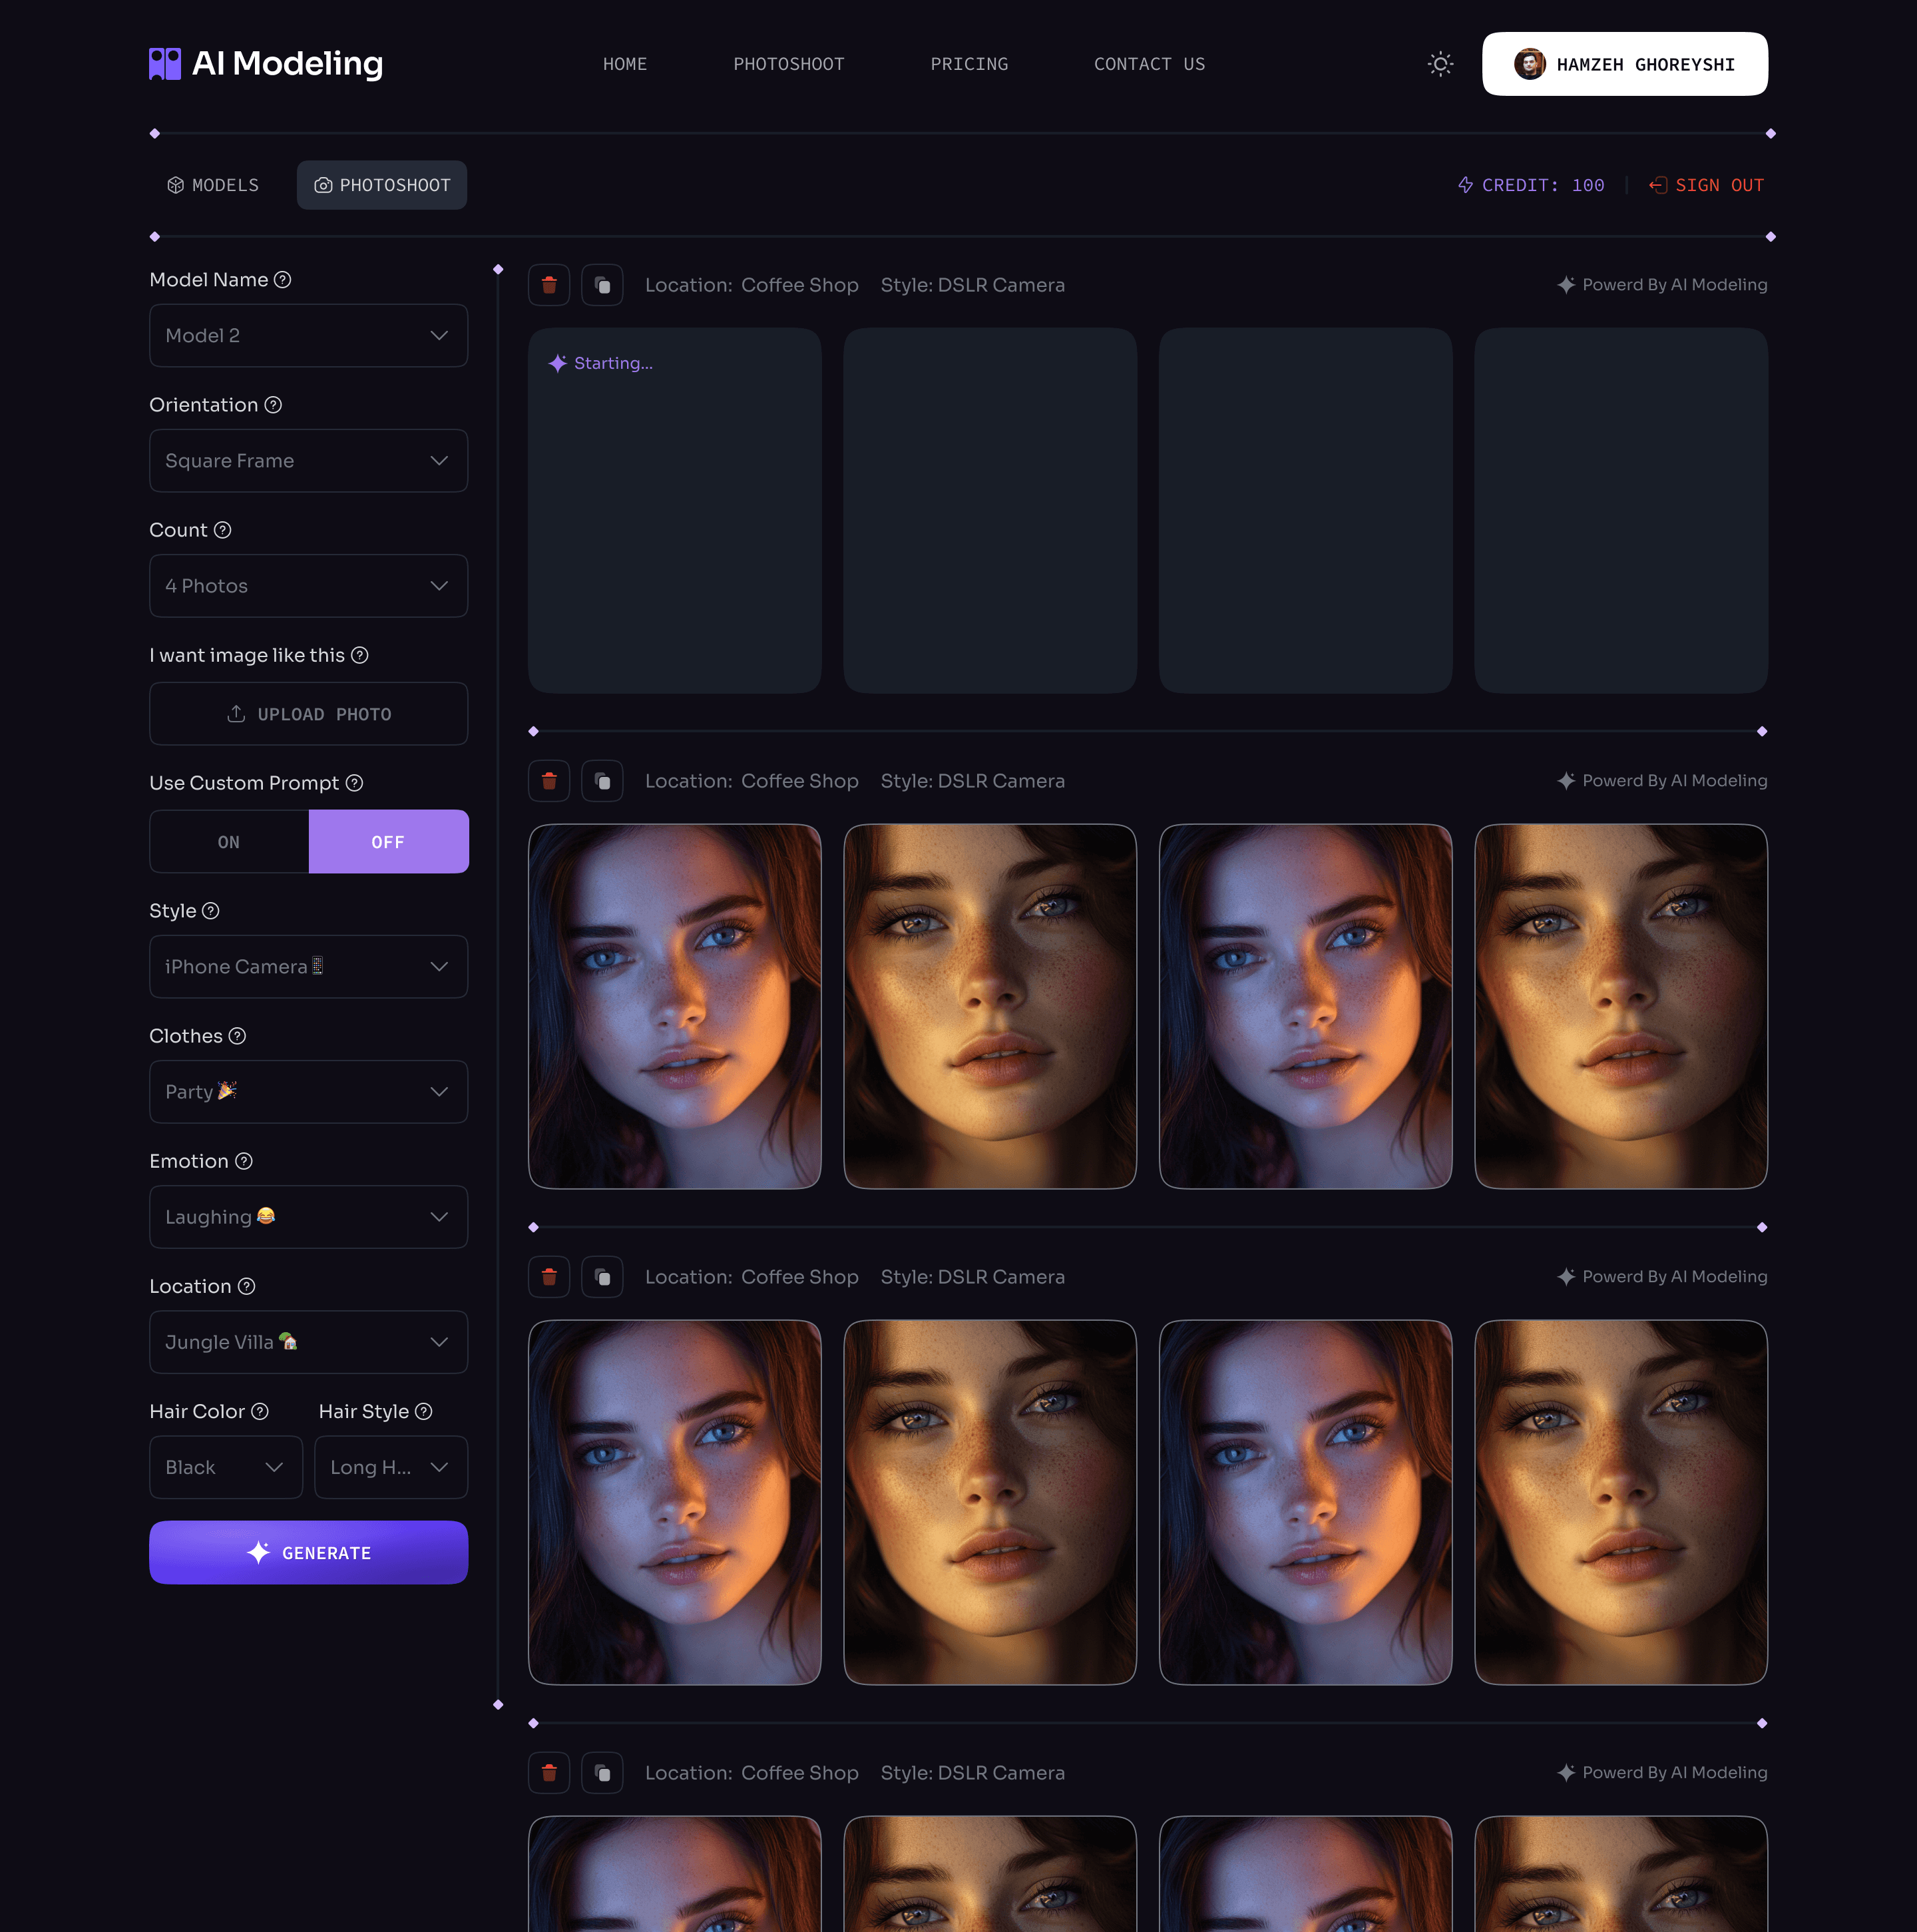1917x1932 pixels.
Task: Expand the Location dropdown showing Jungle Villa
Action: 308,1342
